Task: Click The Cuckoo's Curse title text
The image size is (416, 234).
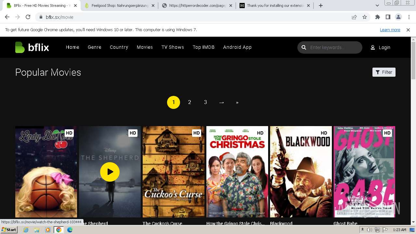Action: (162, 224)
